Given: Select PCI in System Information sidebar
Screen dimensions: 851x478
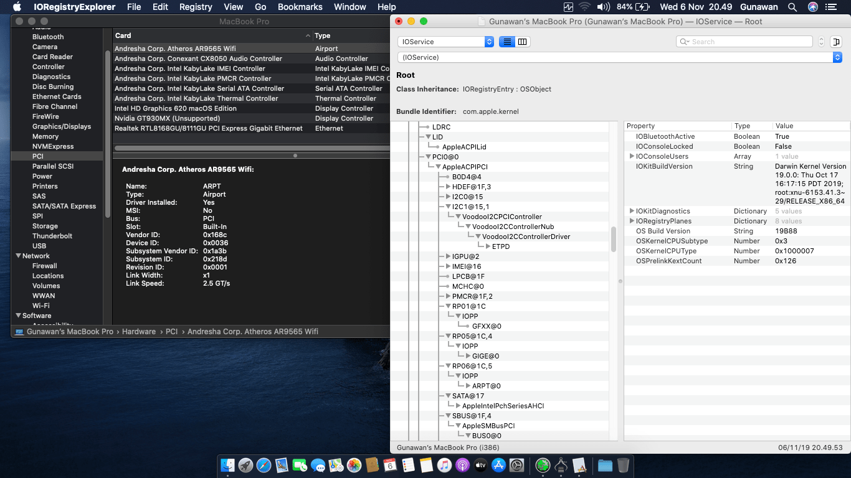Looking at the screenshot, I should (x=38, y=156).
